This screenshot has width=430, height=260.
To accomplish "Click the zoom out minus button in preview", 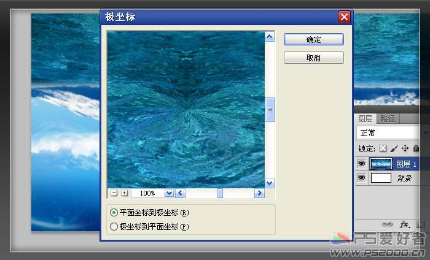I will click(x=114, y=193).
